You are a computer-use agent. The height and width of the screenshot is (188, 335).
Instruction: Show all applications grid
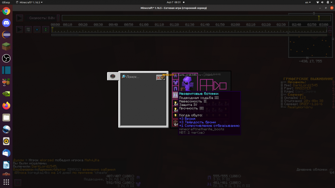tap(6, 182)
